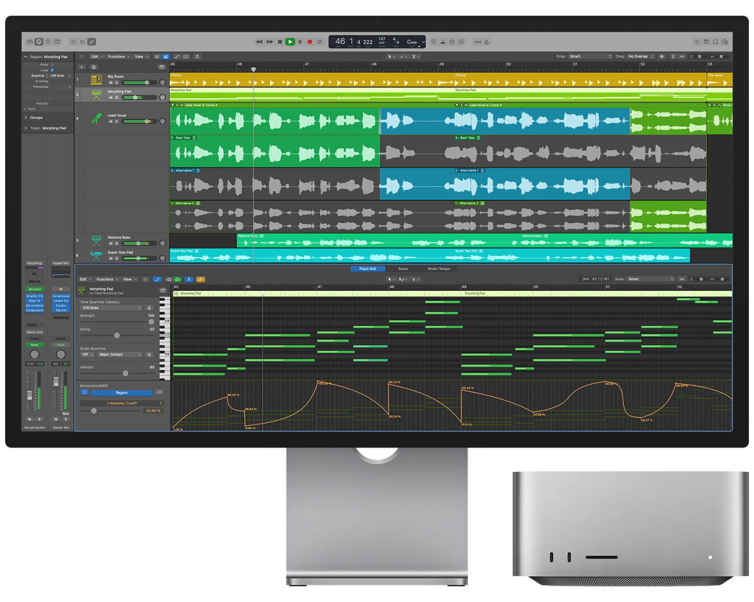This screenshot has height=602, width=754.
Task: Open the Linear EQ plug-in on Master Mix
Action: tap(61, 301)
